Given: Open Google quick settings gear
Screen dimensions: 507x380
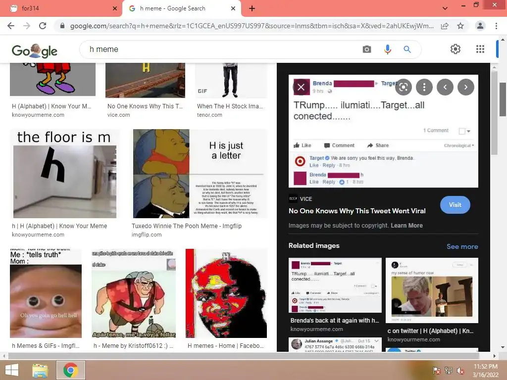Looking at the screenshot, I should [456, 49].
